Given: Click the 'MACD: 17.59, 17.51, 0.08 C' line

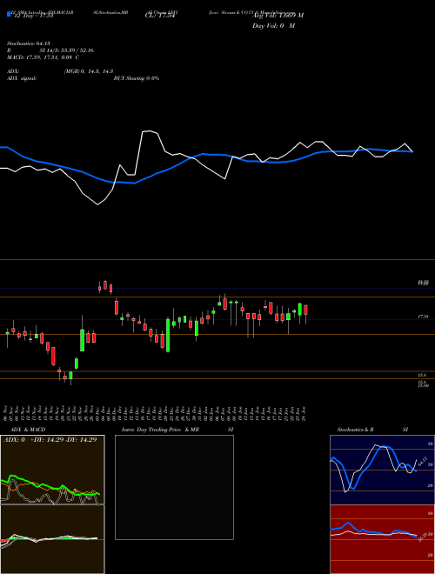Looking at the screenshot, I should tap(43, 57).
